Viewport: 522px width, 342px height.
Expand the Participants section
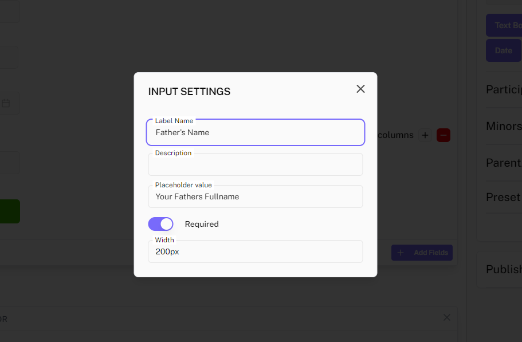[x=503, y=89]
